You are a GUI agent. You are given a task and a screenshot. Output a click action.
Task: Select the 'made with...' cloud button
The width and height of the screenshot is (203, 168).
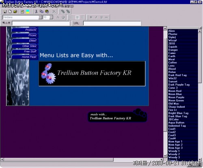117,115
